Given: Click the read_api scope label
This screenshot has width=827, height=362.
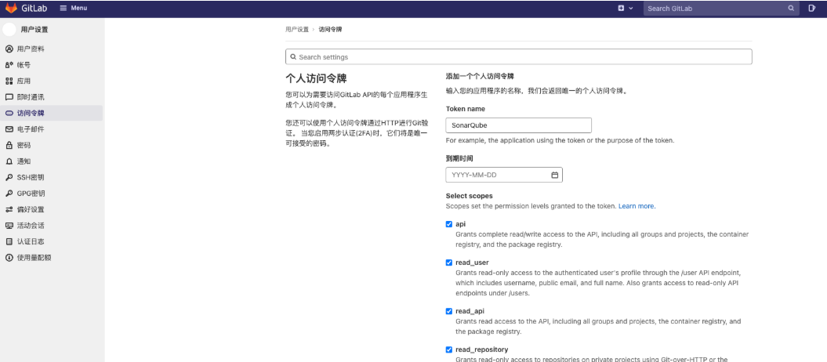Looking at the screenshot, I should (x=470, y=311).
